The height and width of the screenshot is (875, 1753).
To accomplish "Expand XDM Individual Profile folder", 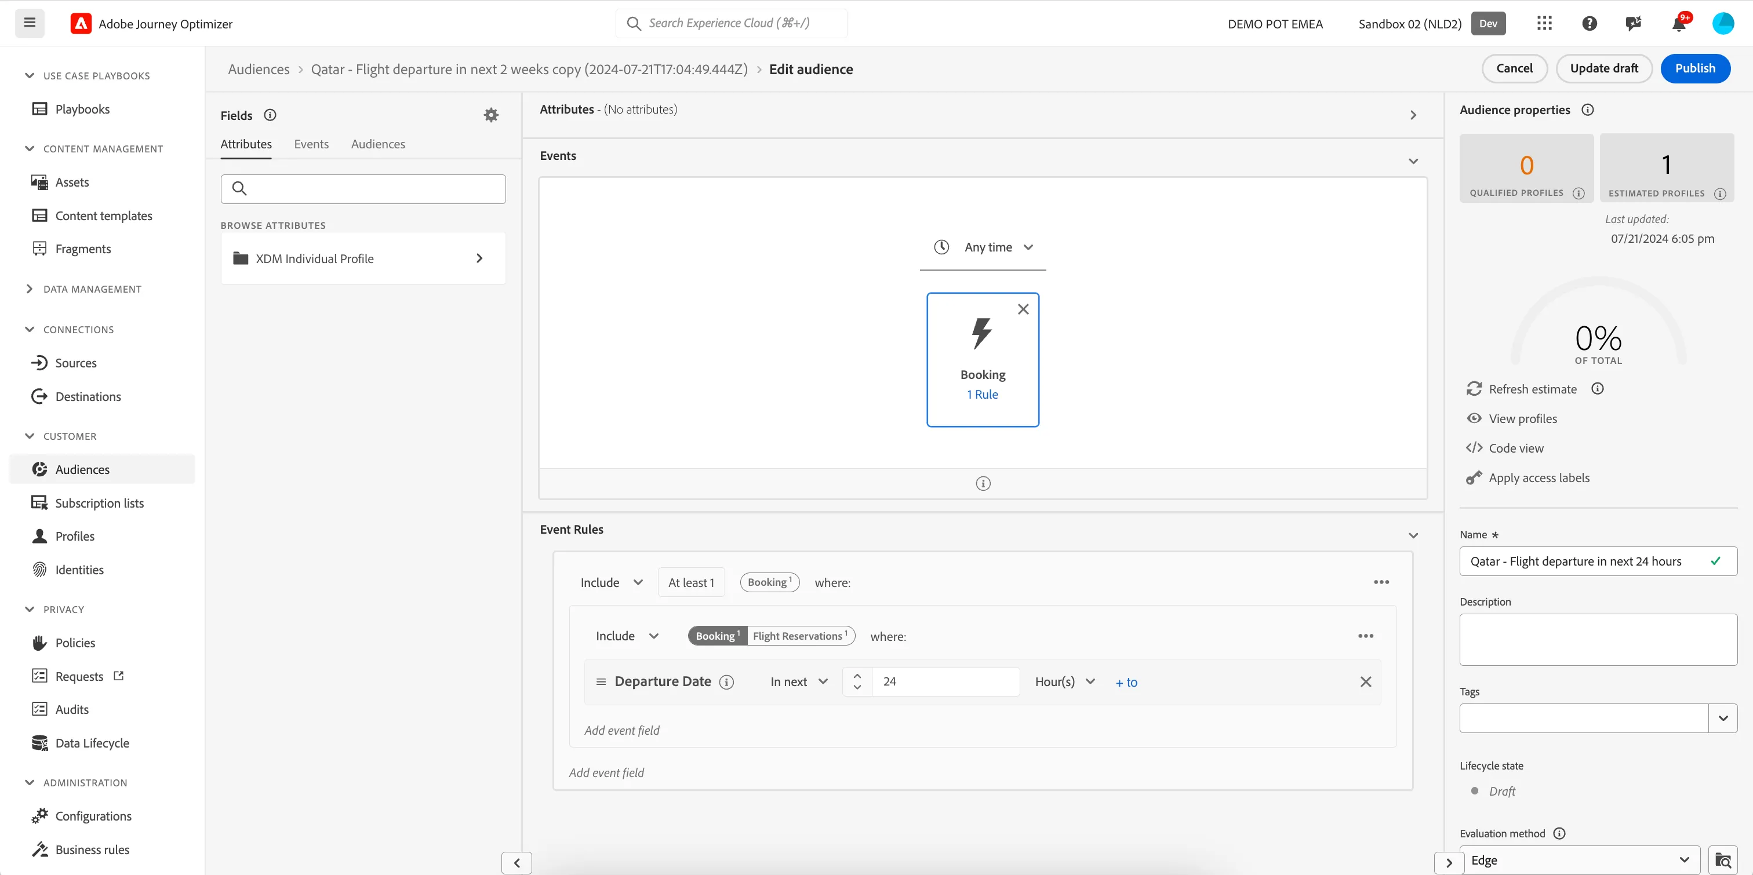I will (363, 258).
